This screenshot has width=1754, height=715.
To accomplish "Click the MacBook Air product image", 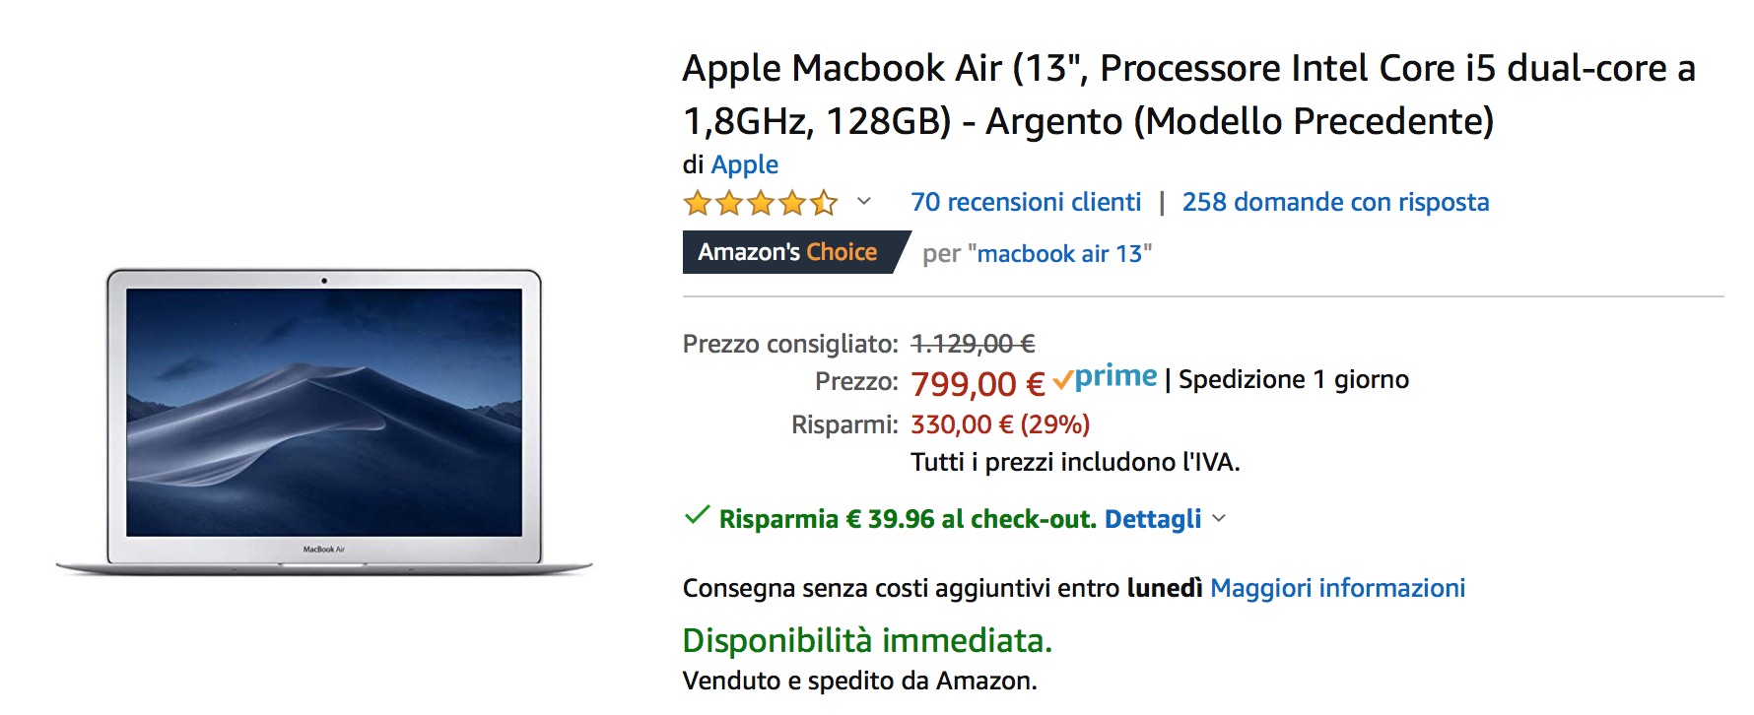I will click(324, 422).
